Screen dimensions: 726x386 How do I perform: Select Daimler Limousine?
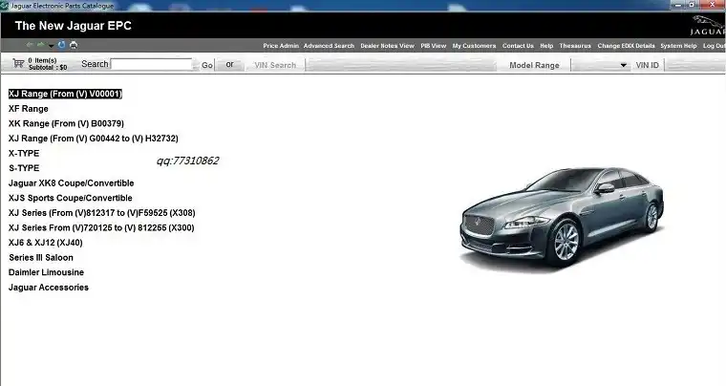(x=46, y=272)
